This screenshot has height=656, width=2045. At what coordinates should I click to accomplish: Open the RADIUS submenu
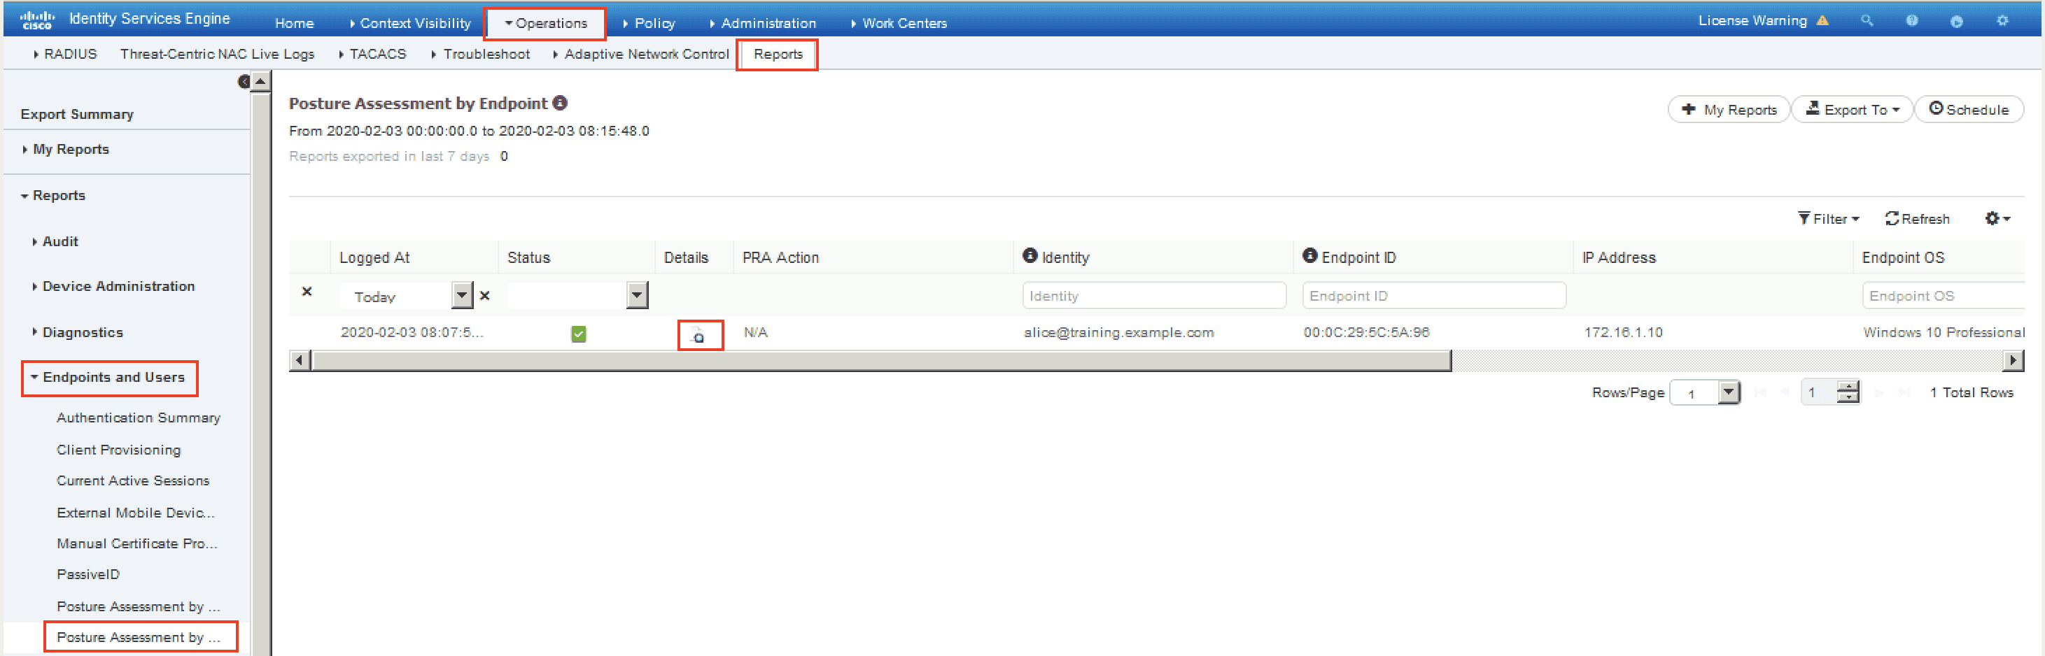click(x=65, y=54)
